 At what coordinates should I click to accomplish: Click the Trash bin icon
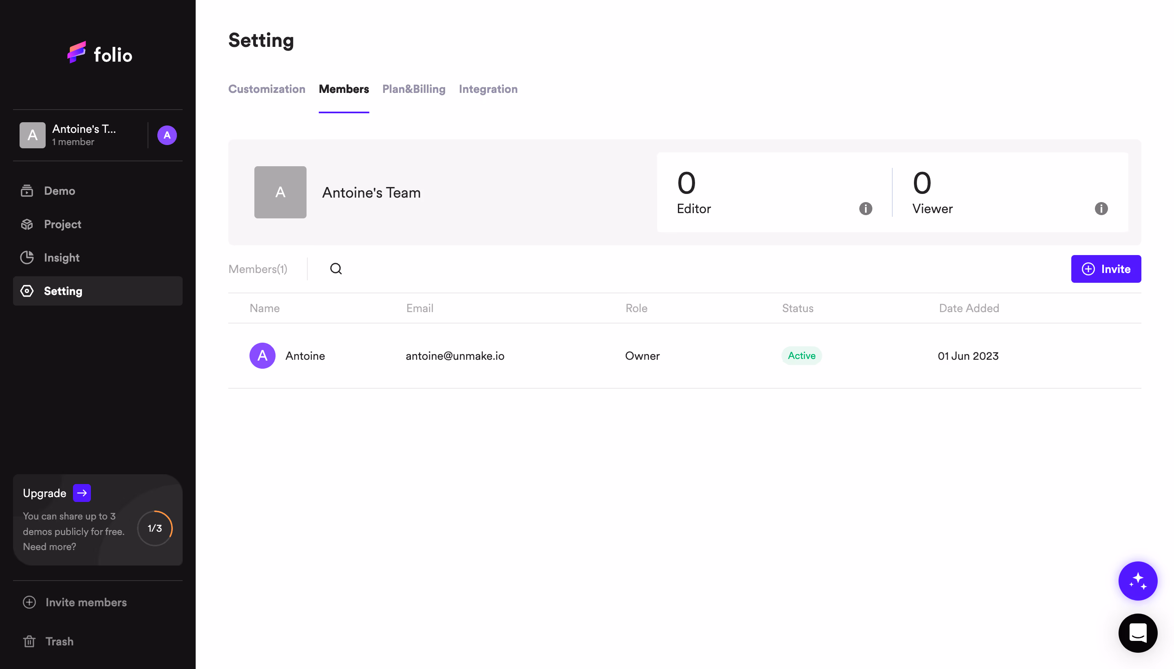point(29,641)
